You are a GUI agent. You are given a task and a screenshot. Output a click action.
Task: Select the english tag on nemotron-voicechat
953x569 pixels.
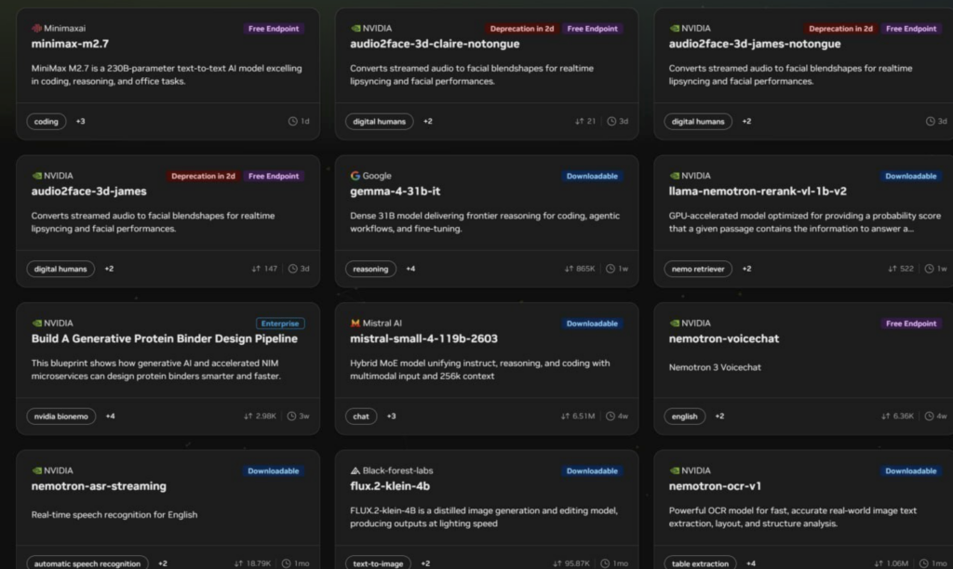(x=684, y=416)
